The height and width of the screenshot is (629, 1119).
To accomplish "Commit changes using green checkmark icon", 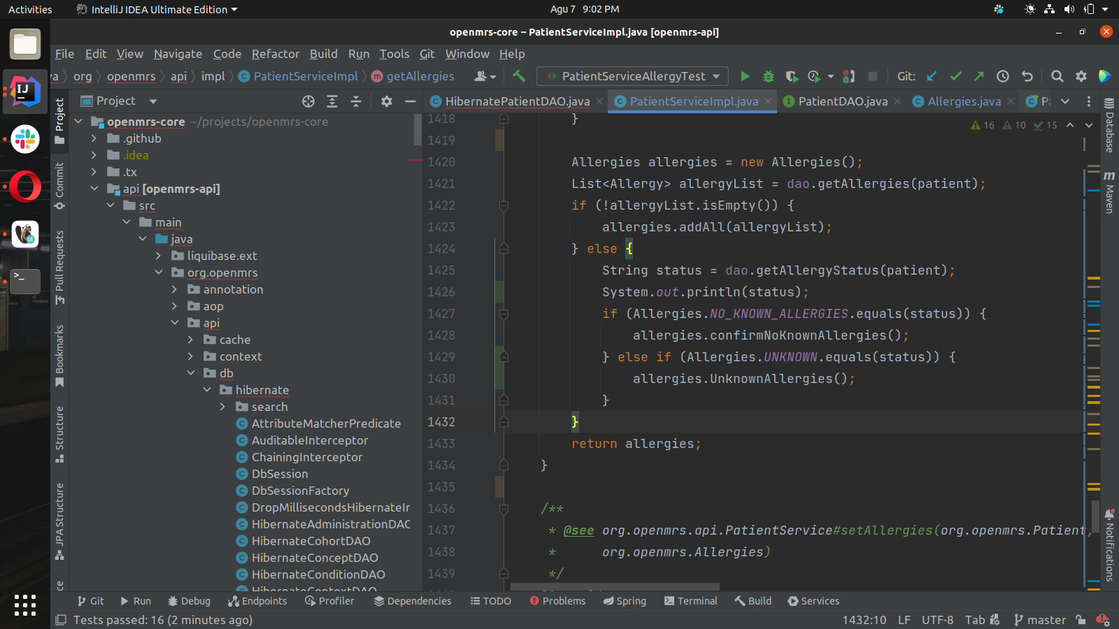I will point(955,76).
